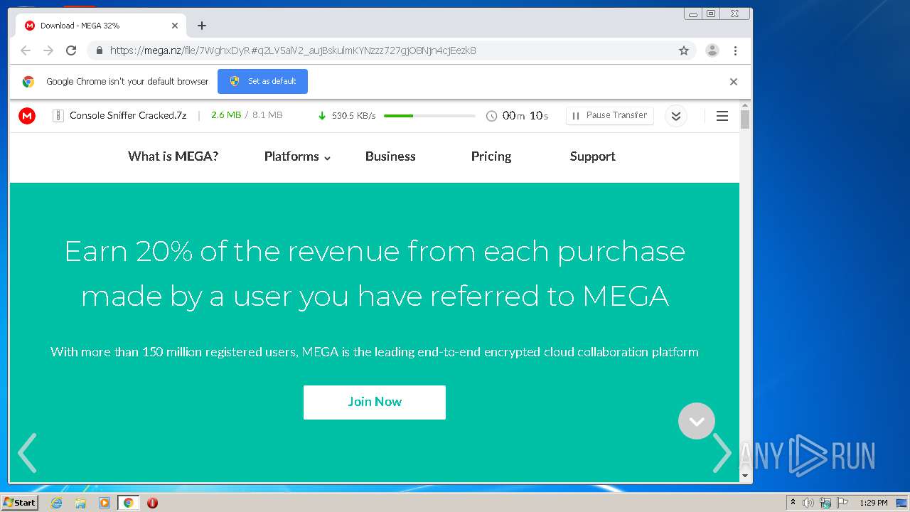Click the page vertical scrollbar thumb
This screenshot has height=512, width=910.
(745, 119)
